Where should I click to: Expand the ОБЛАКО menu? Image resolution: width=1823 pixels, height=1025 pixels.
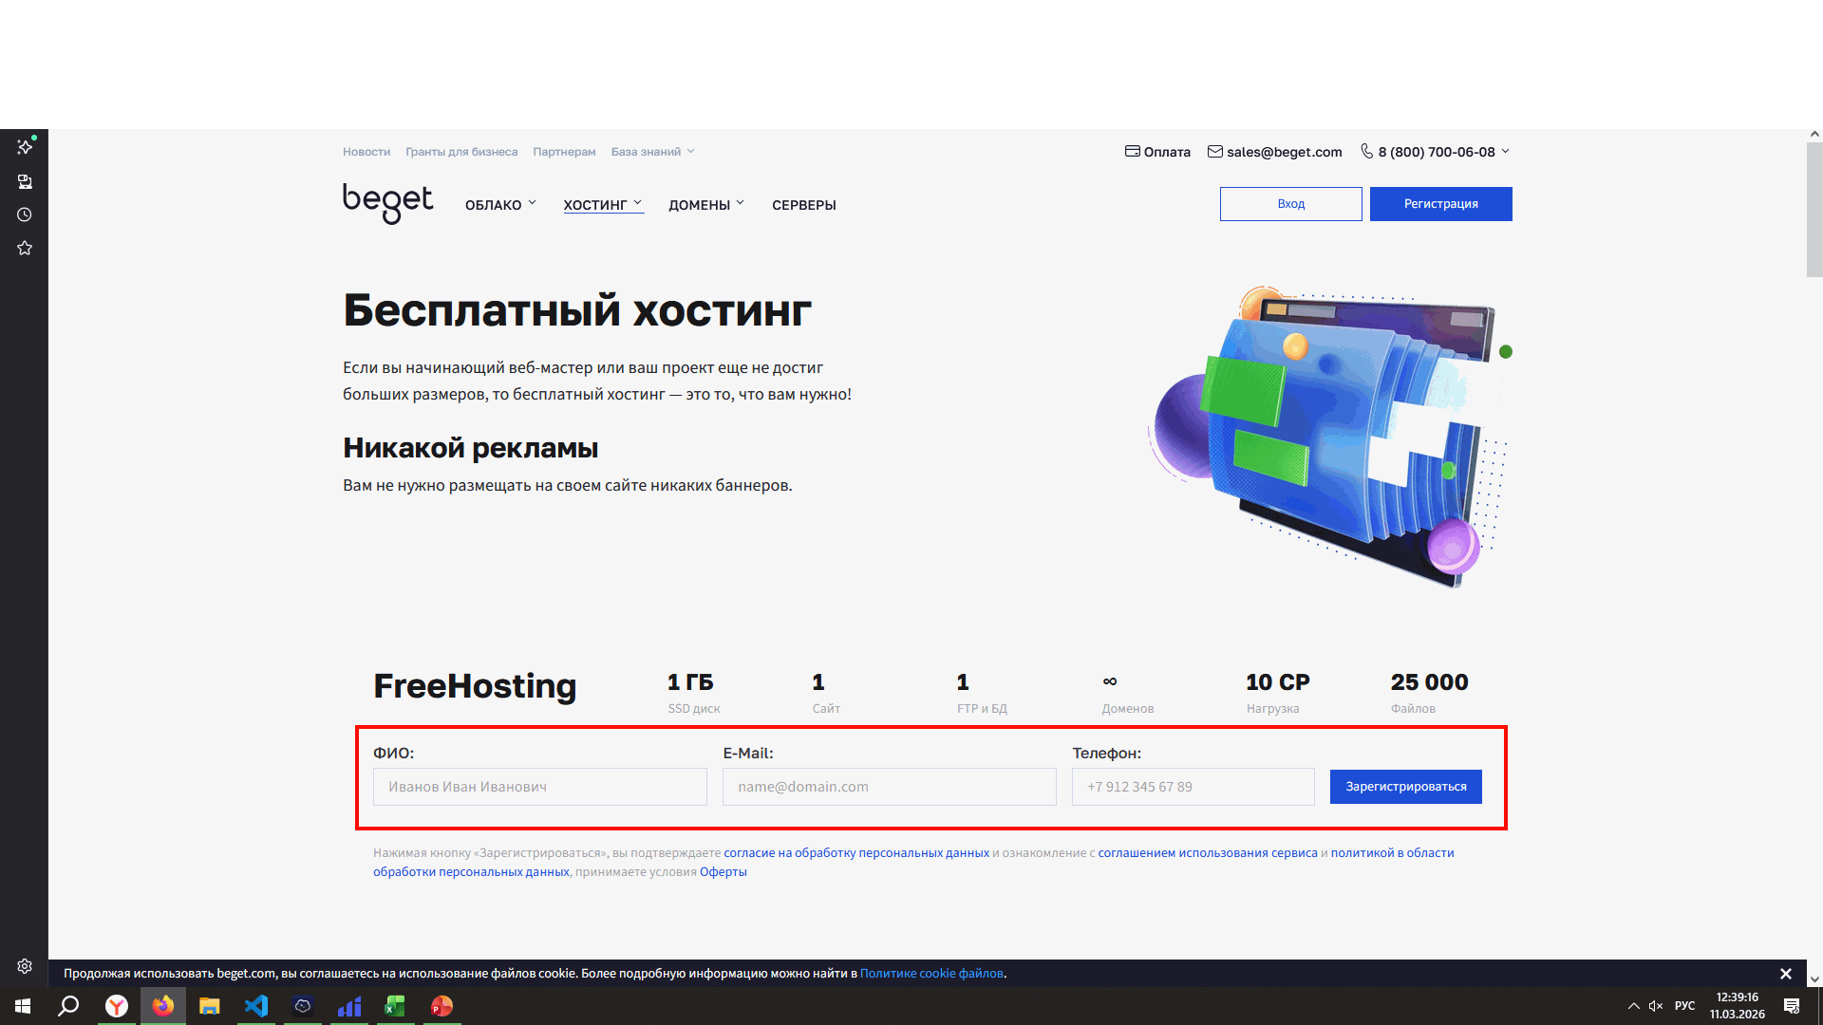pos(500,205)
